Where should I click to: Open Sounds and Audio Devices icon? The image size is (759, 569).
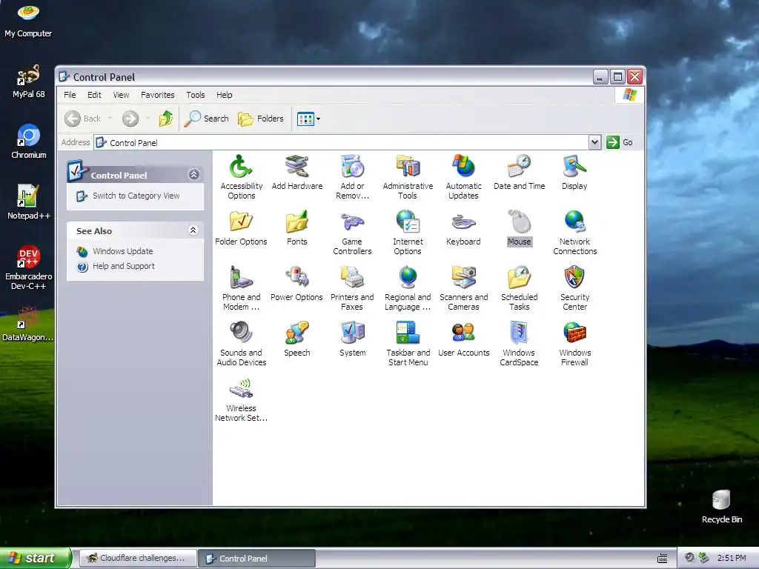pyautogui.click(x=241, y=333)
